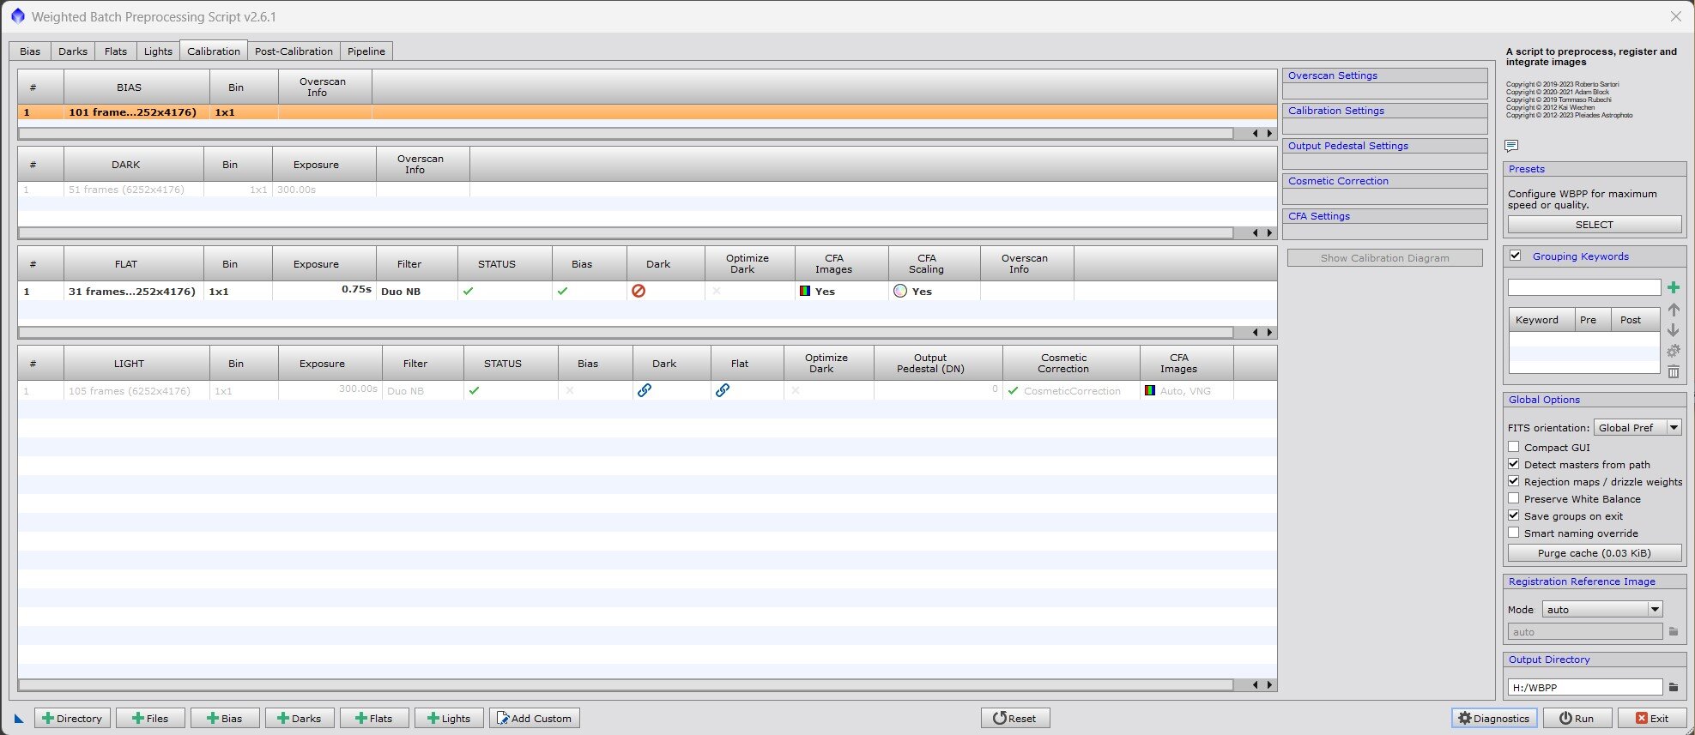The image size is (1695, 735).
Task: Move keyword down with the down arrow
Action: point(1673,330)
